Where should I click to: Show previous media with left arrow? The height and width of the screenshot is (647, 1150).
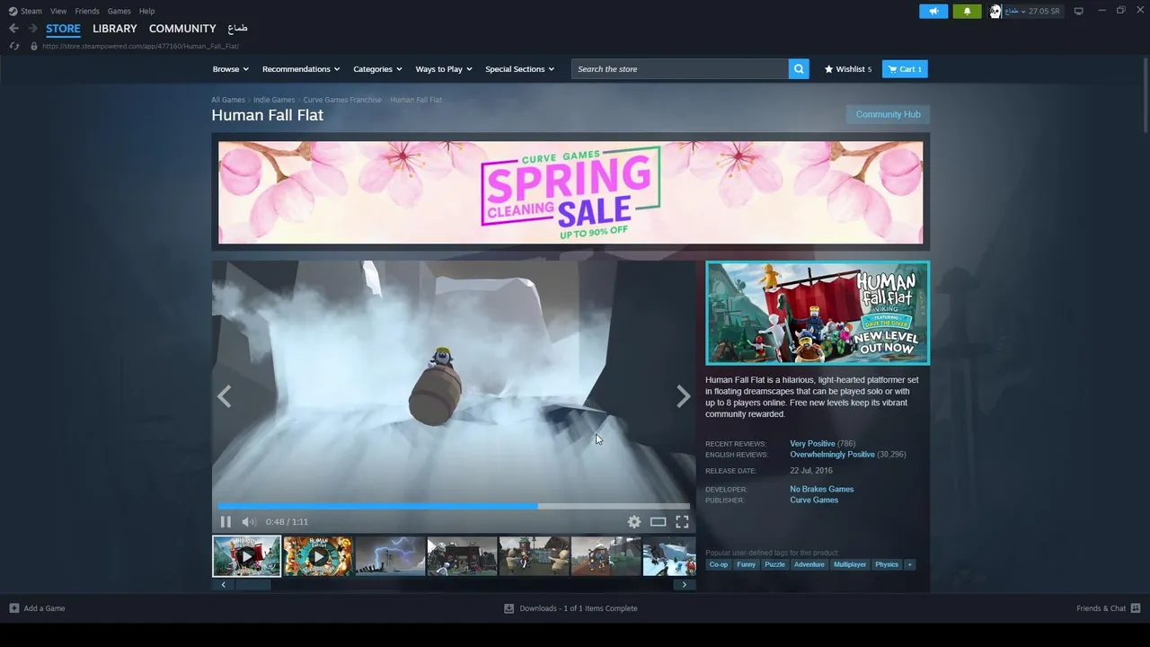coord(224,396)
